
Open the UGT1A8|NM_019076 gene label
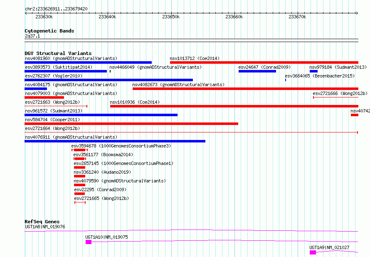pyautogui.click(x=45, y=227)
